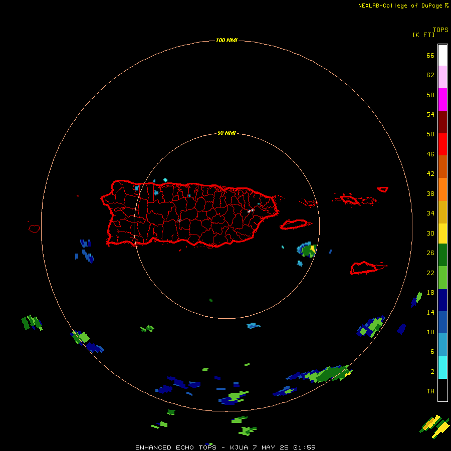
Task: Click the Mona island outline west of Puerto Rico
Action: 34,229
